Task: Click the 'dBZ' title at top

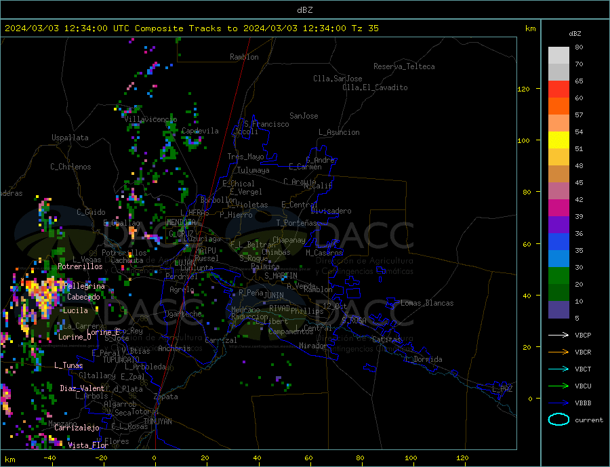Action: click(304, 10)
